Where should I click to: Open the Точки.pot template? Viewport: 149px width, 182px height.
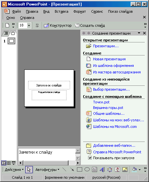coord(101,102)
